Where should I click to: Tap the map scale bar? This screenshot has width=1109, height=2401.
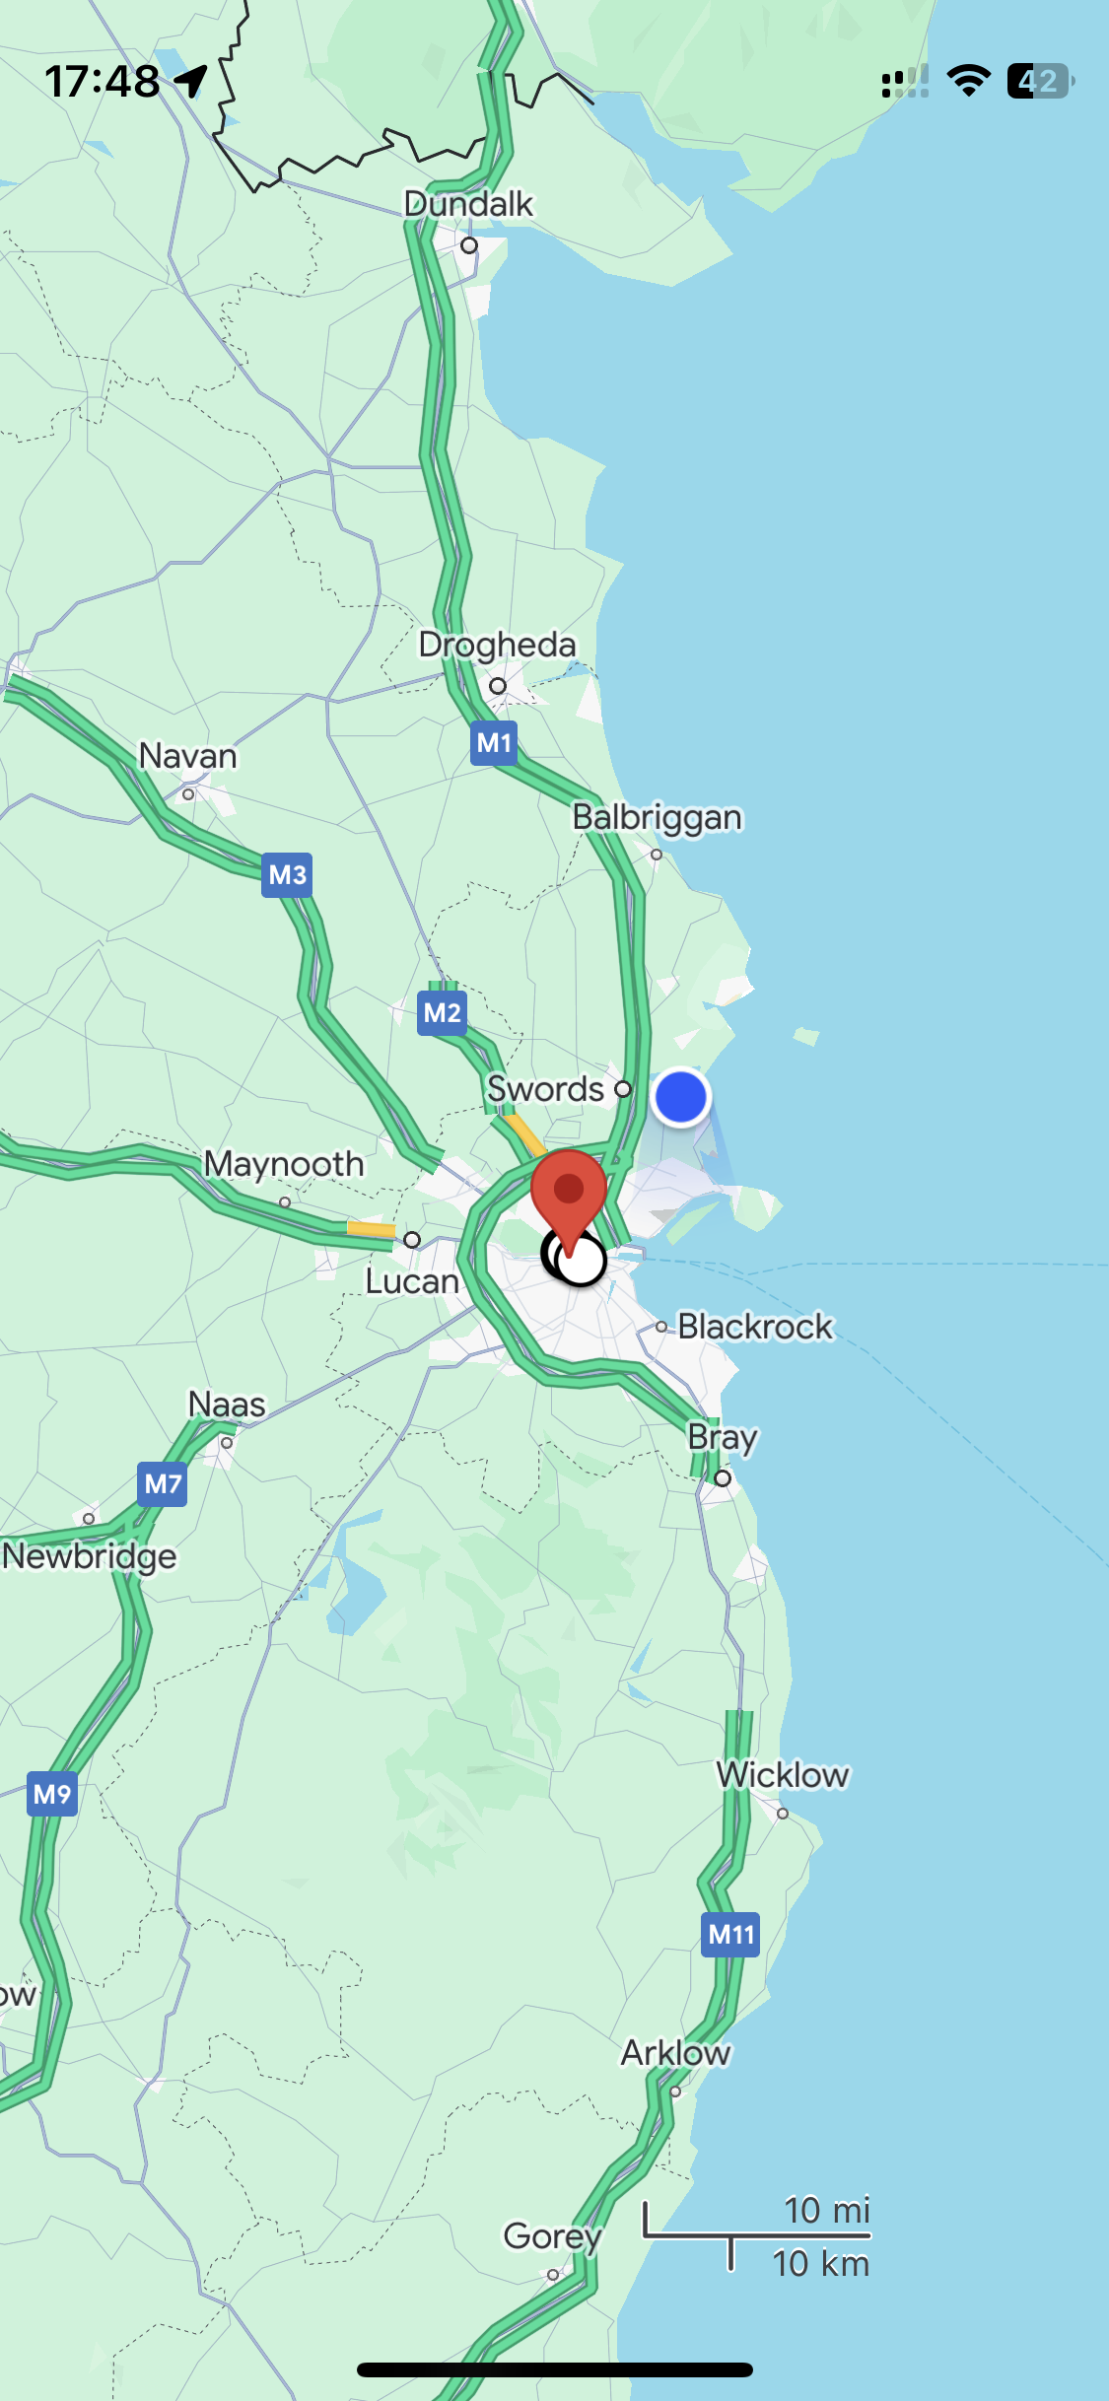point(757,2236)
